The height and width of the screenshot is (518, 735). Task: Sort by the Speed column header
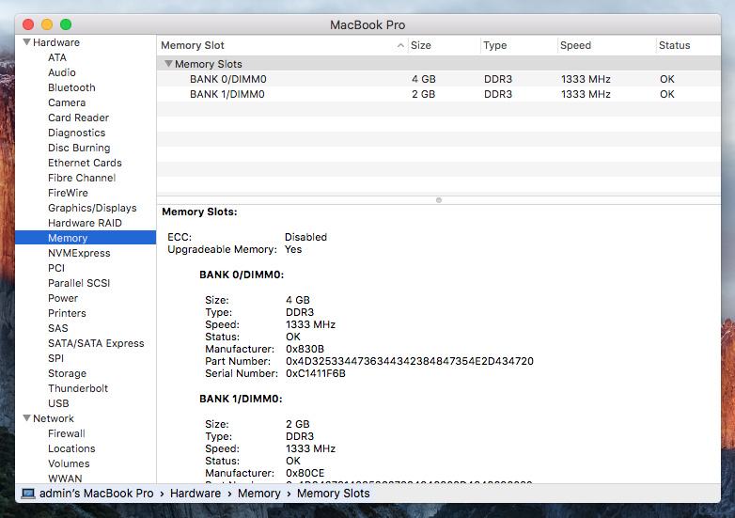(x=575, y=45)
